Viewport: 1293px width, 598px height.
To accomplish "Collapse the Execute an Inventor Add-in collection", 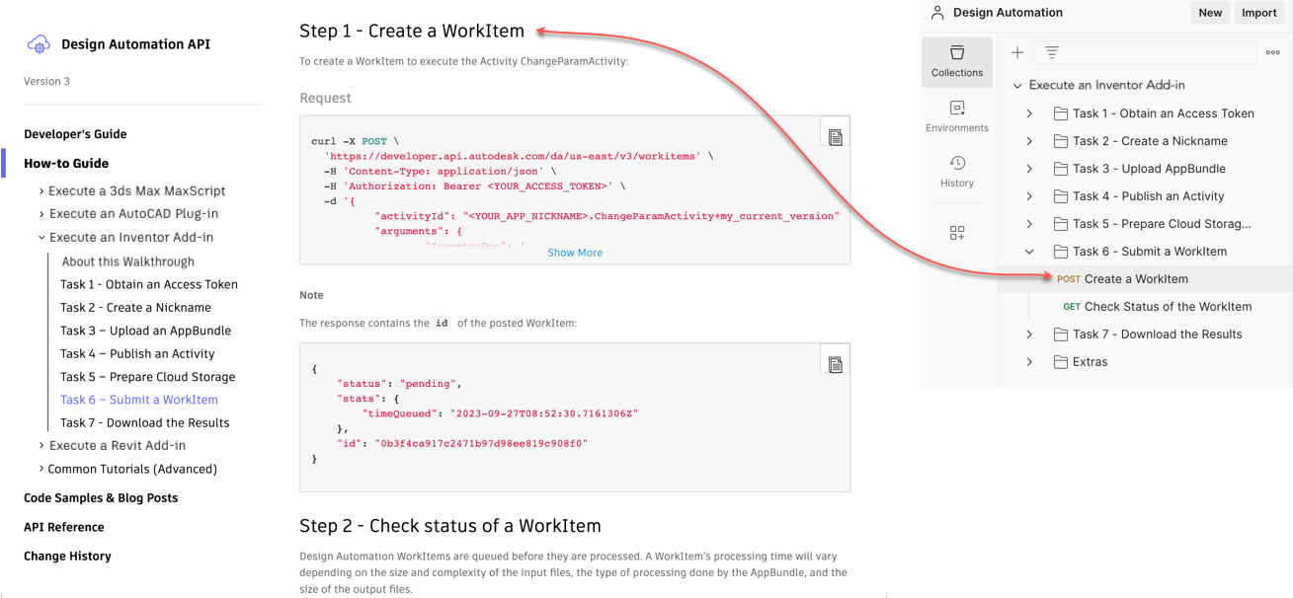I will point(1017,86).
